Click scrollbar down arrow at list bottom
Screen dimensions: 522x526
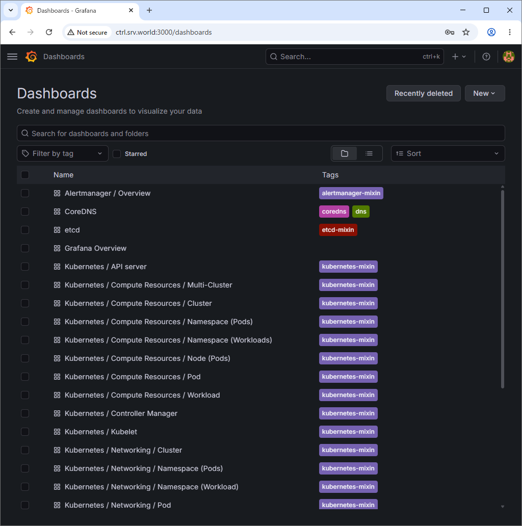[x=502, y=507]
